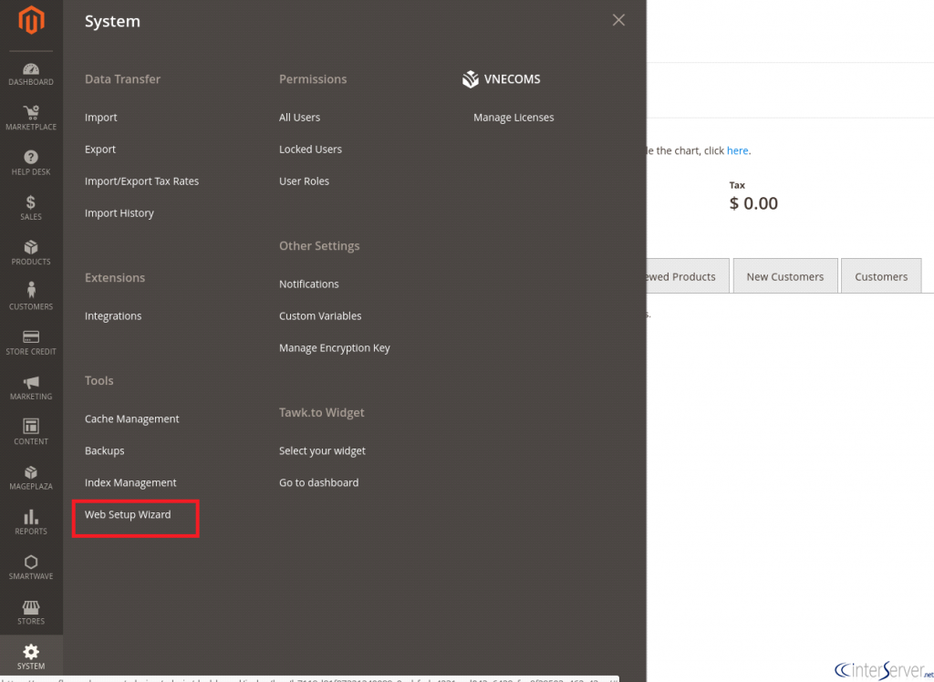Click the Other Settings heading
The width and height of the screenshot is (934, 682).
[319, 246]
